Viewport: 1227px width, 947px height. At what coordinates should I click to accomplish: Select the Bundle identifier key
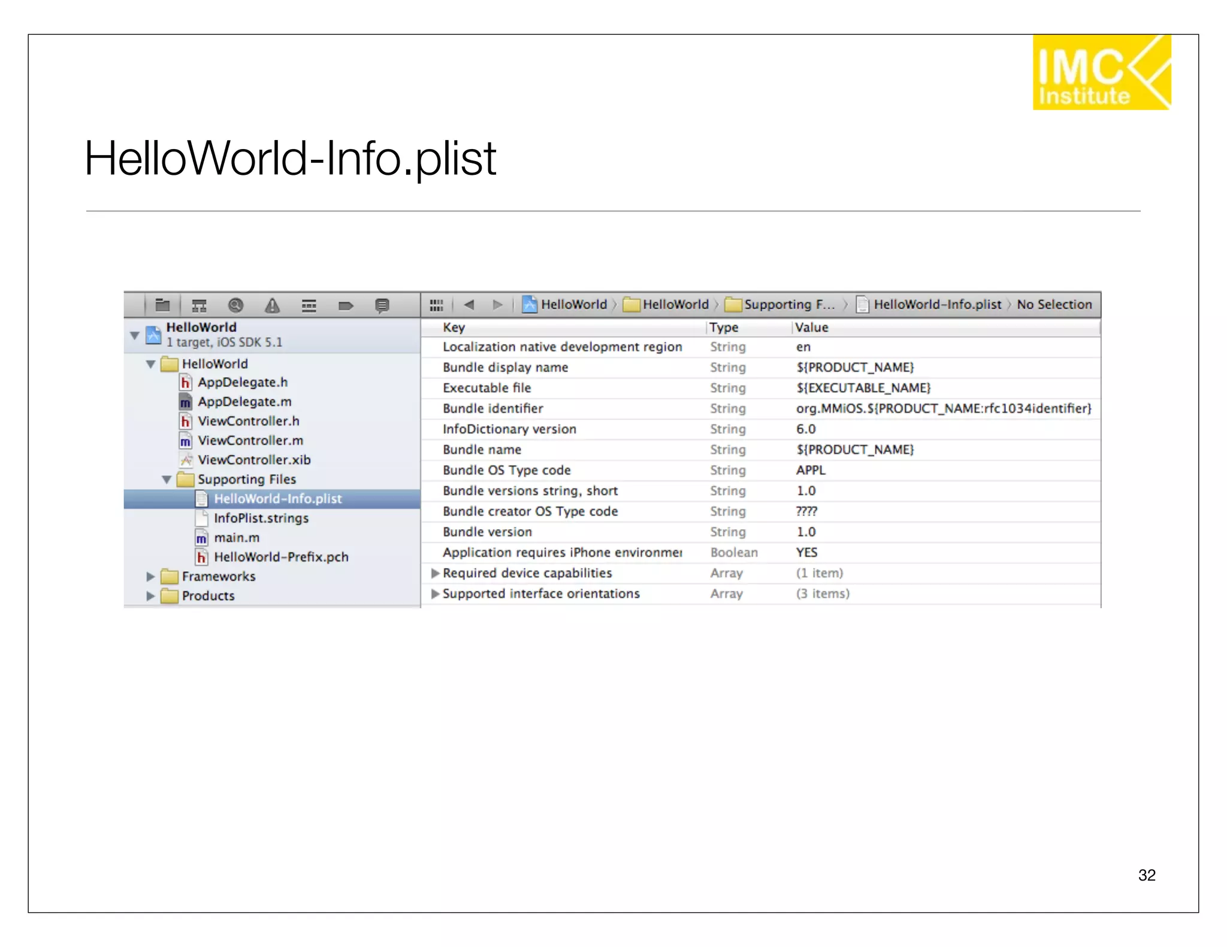492,409
